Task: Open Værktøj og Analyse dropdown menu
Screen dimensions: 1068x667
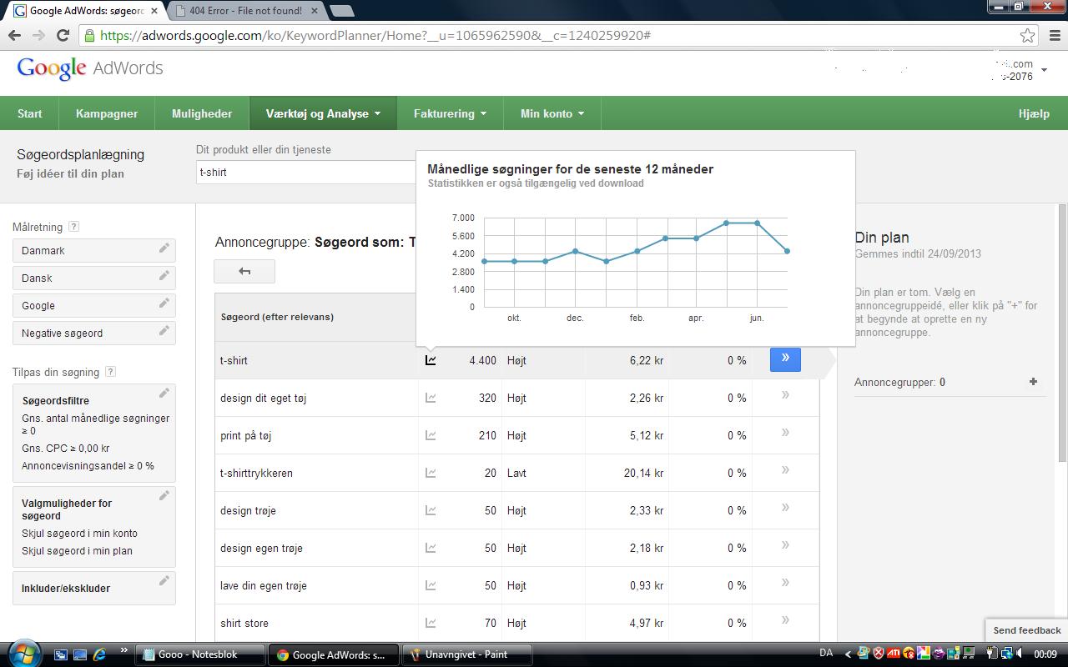Action: (324, 113)
